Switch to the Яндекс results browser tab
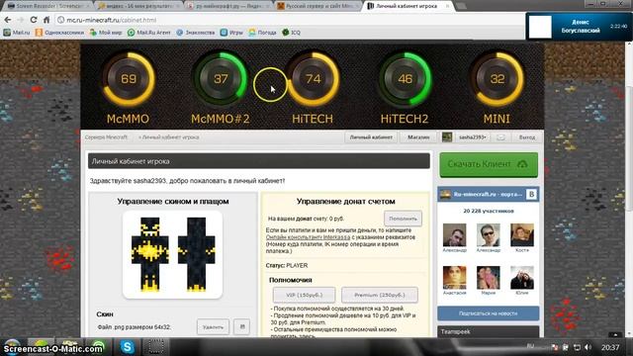Image resolution: width=633 pixels, height=356 pixels. coord(137,6)
